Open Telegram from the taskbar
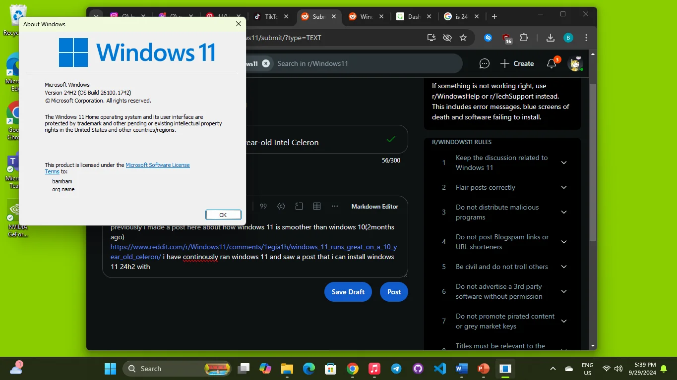Viewport: 677px width, 380px height. click(396, 369)
